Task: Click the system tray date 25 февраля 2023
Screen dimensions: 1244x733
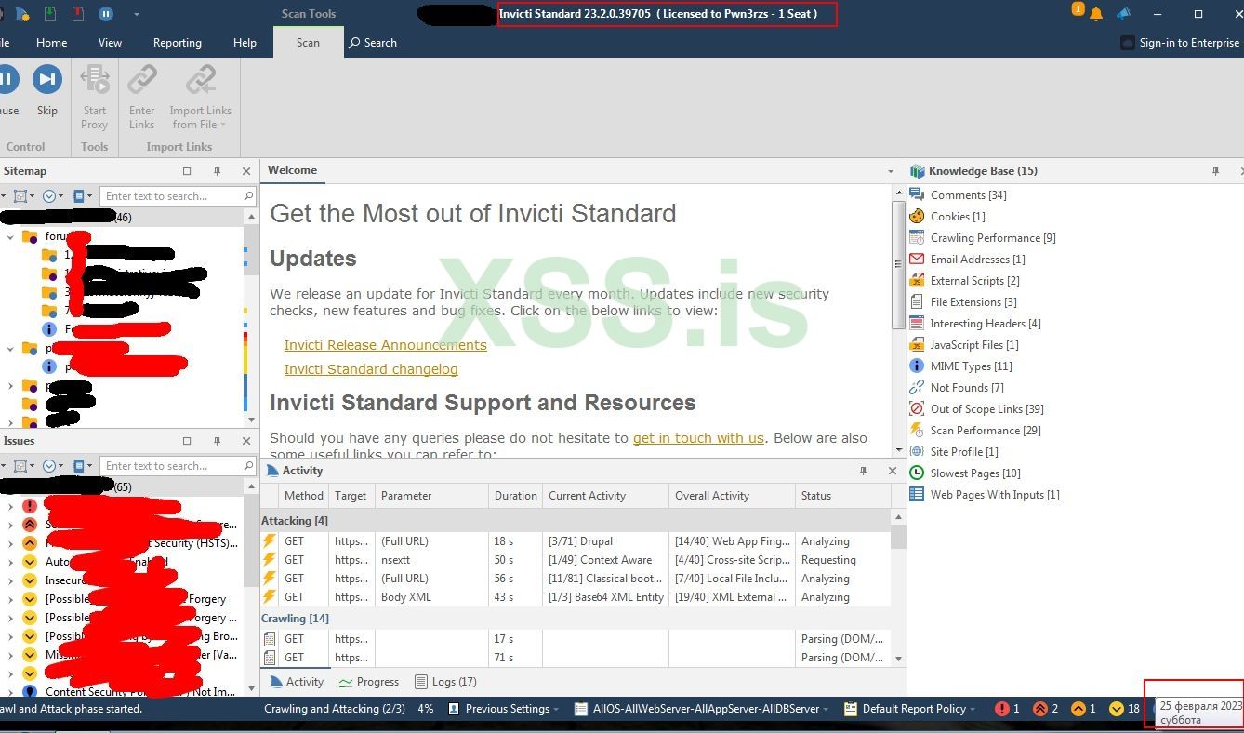Action: click(x=1201, y=707)
